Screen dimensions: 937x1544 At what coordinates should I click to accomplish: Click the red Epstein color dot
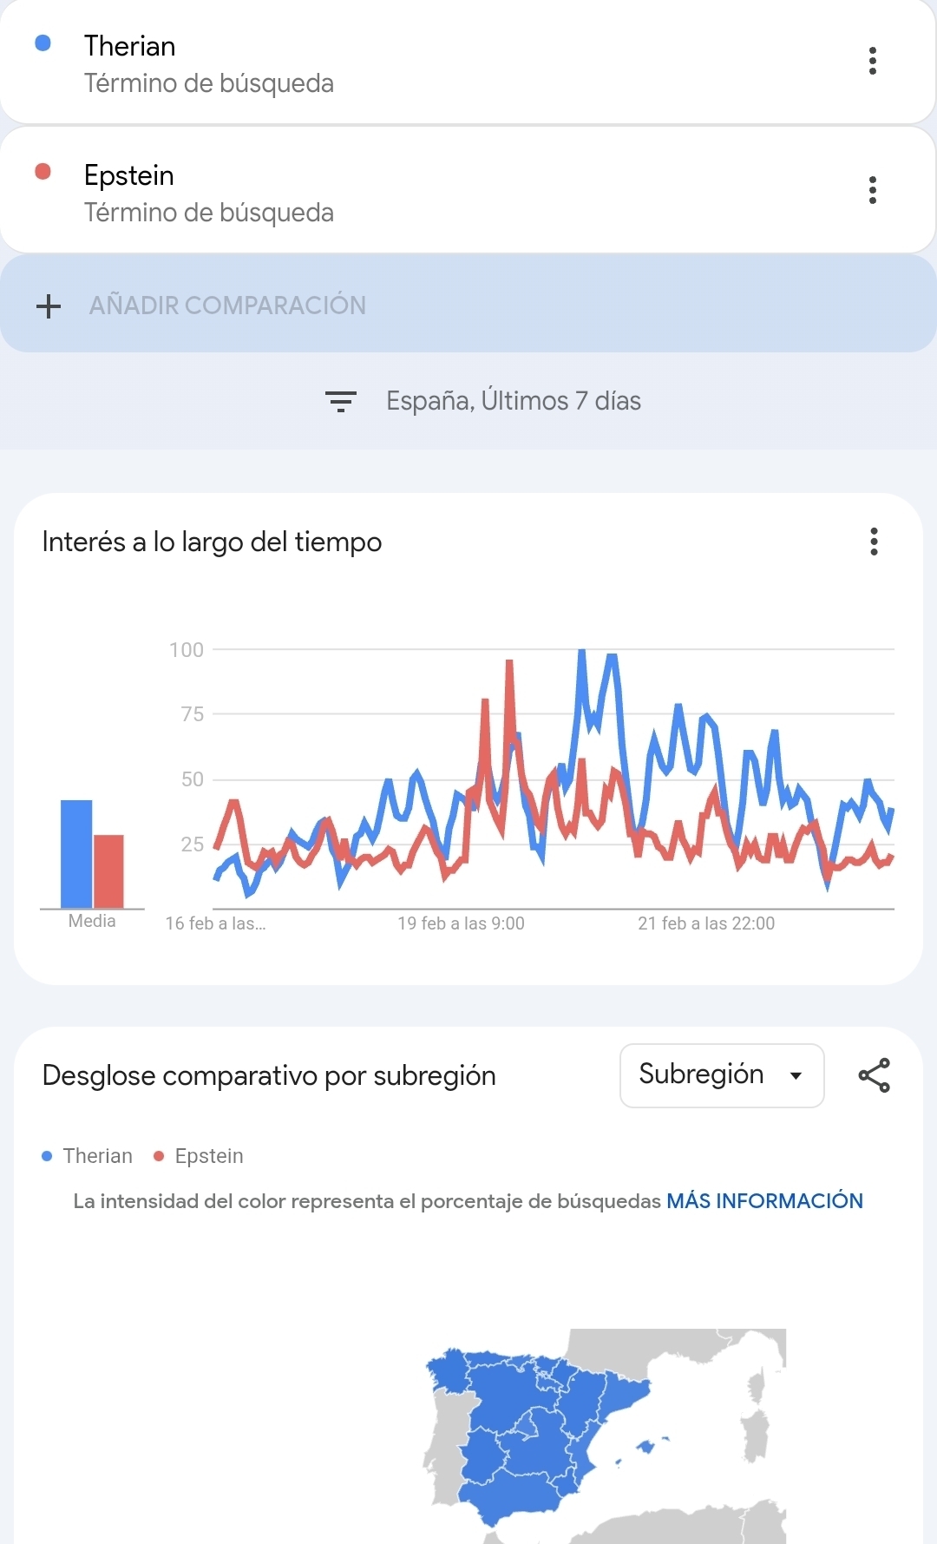(43, 172)
